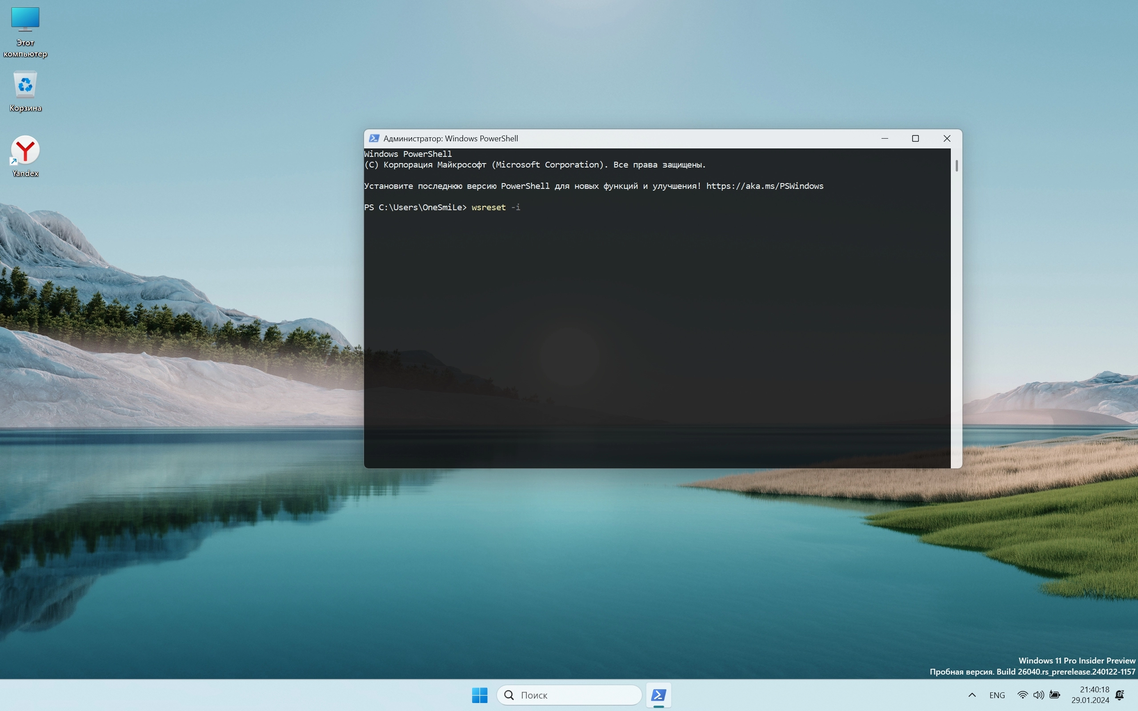This screenshot has width=1138, height=711.
Task: Open the Корзина recycle bin icon
Action: 25,91
